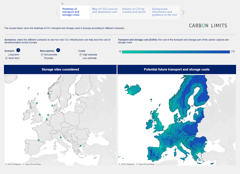Enable the Possible option under New pipeline

pos(42,58)
